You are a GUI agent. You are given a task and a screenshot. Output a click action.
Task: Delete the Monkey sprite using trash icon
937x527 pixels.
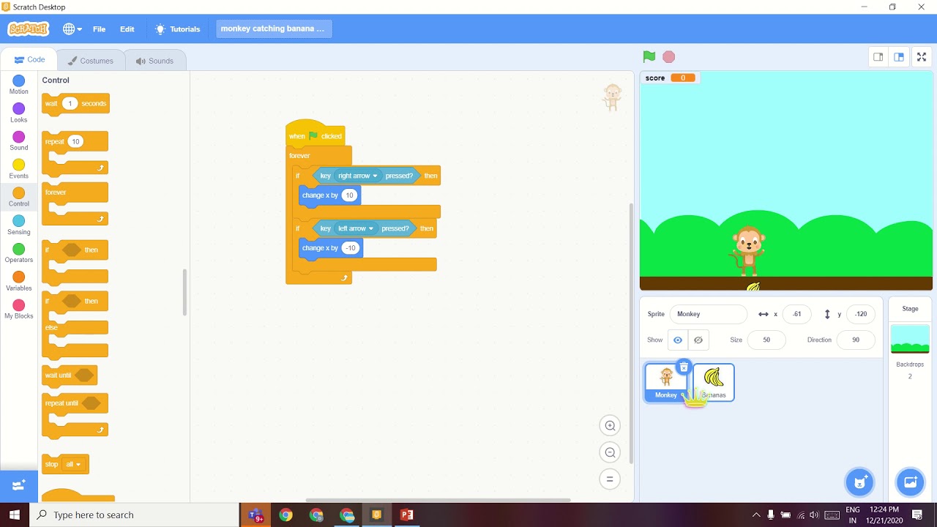coord(684,367)
